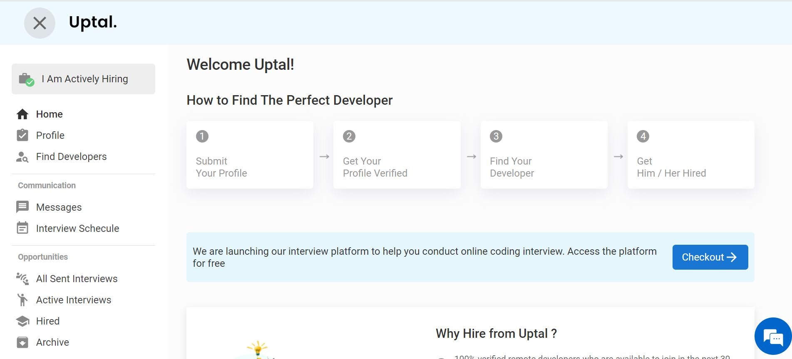Click the Interview Schedule calendar icon
Viewport: 792px width, 359px height.
click(22, 228)
